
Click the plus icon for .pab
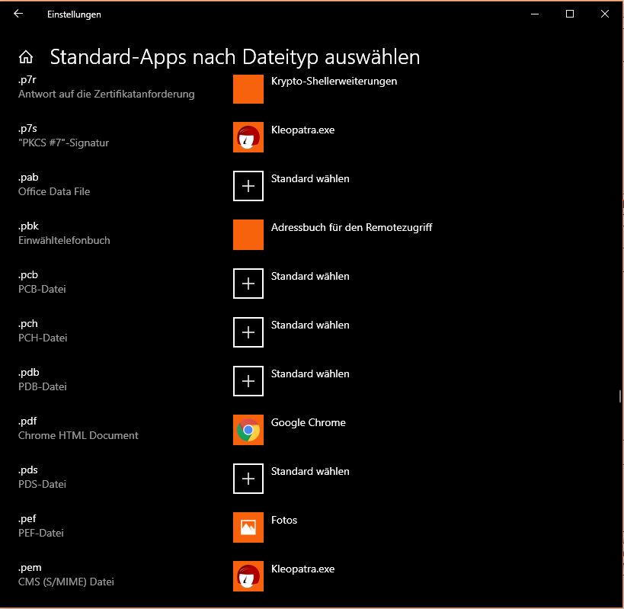(x=248, y=186)
